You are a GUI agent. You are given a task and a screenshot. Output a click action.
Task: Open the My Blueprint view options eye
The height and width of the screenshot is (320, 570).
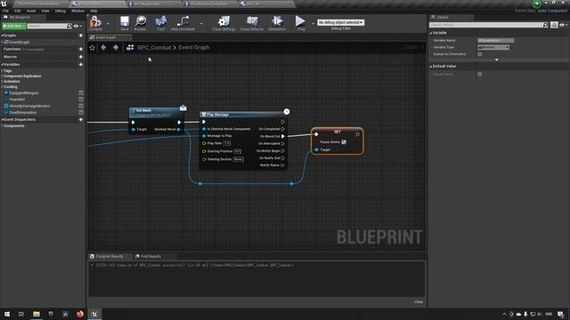pos(77,26)
